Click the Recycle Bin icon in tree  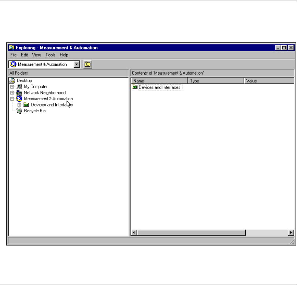coord(19,111)
